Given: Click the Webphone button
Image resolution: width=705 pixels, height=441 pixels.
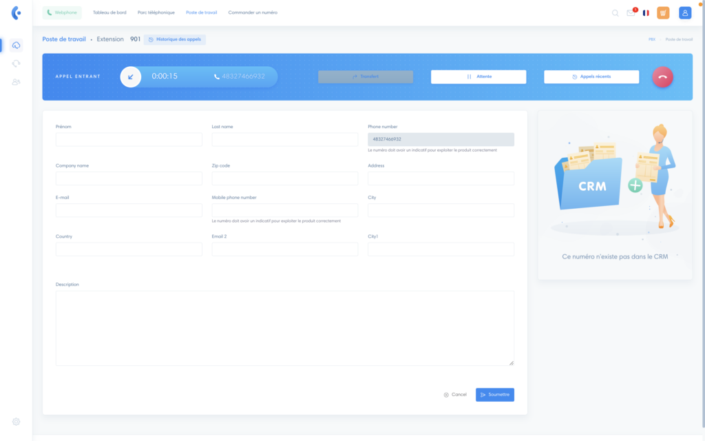Looking at the screenshot, I should [x=62, y=12].
